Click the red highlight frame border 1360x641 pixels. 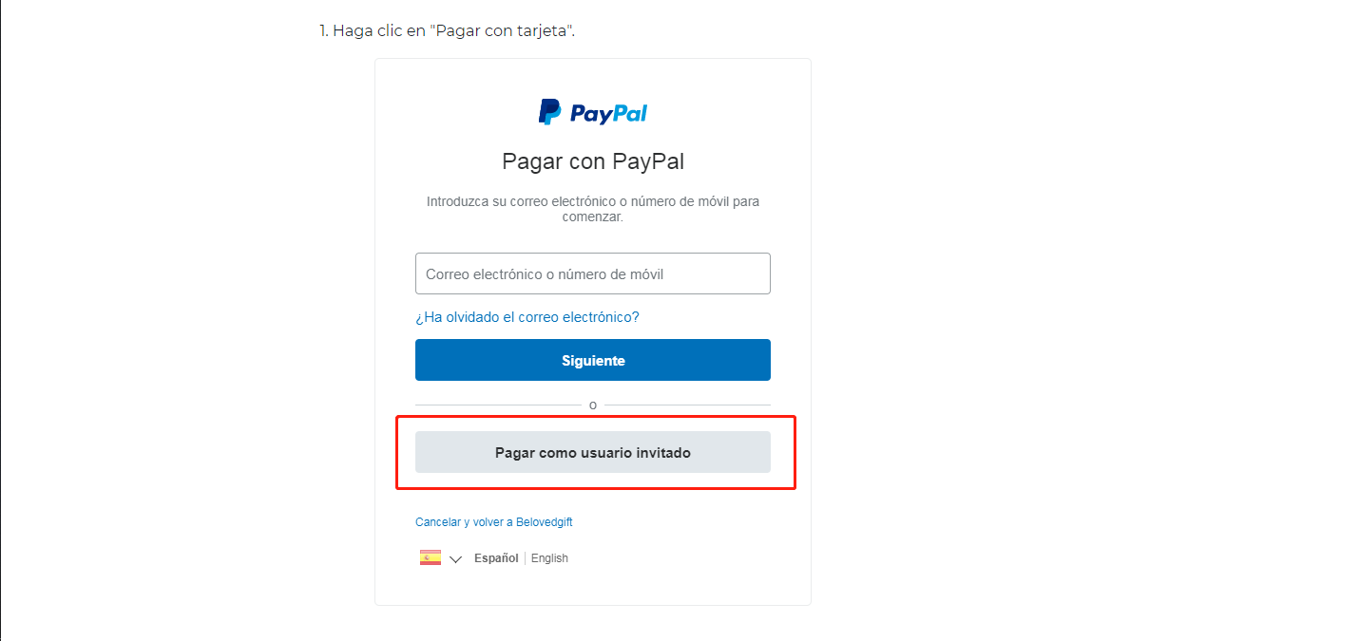[596, 417]
